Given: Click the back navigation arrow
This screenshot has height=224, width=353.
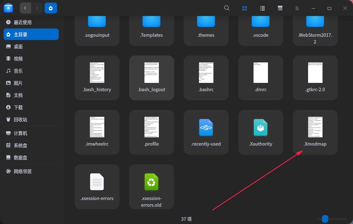Looking at the screenshot, I should tap(25, 8).
